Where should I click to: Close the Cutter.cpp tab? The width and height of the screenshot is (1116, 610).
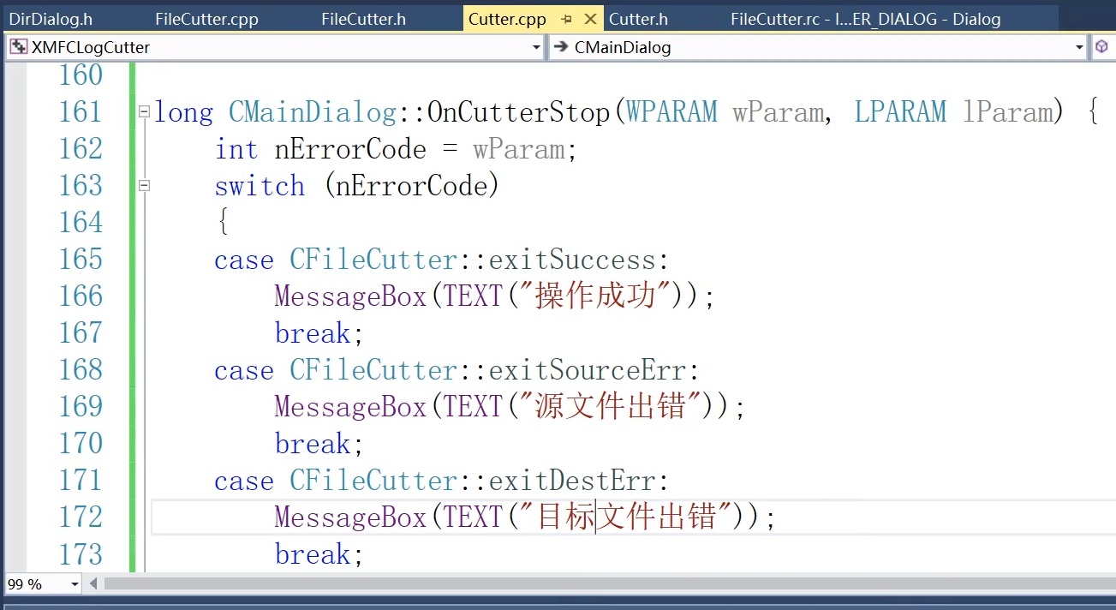click(590, 19)
